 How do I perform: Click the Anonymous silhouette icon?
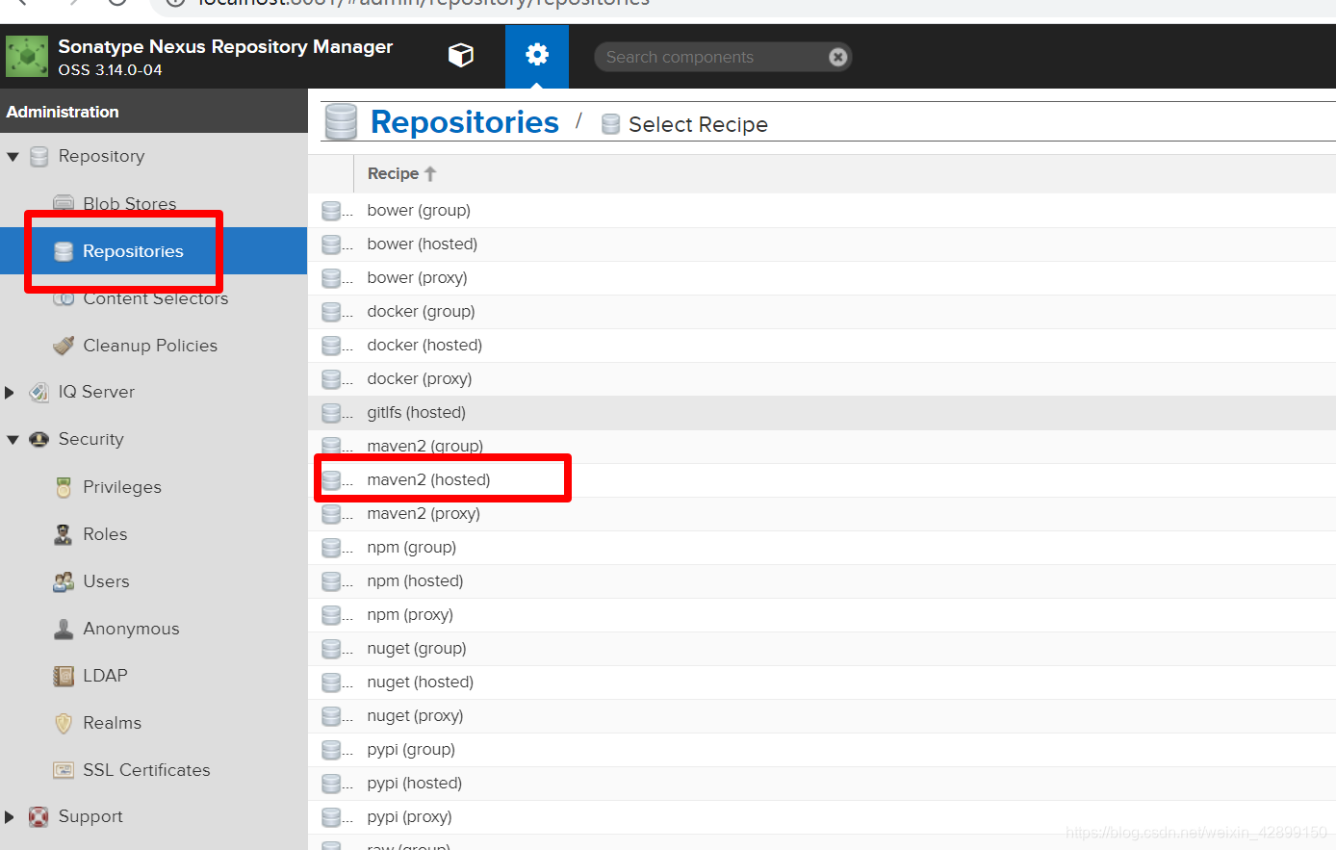[x=64, y=629]
